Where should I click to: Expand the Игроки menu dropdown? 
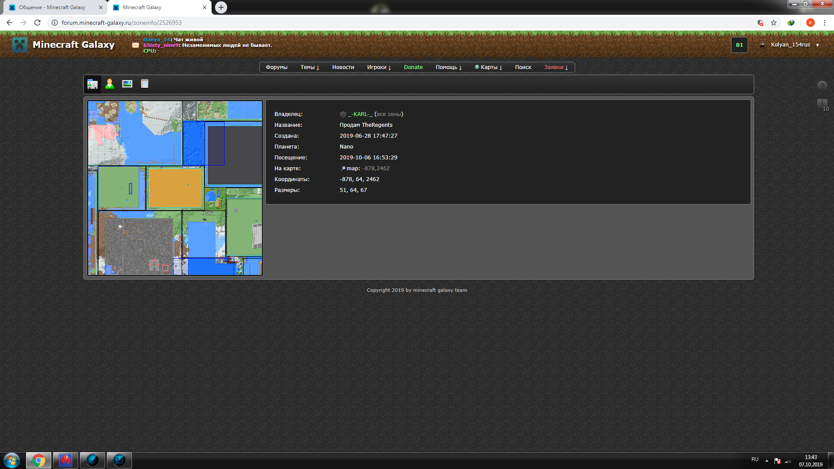(x=379, y=67)
